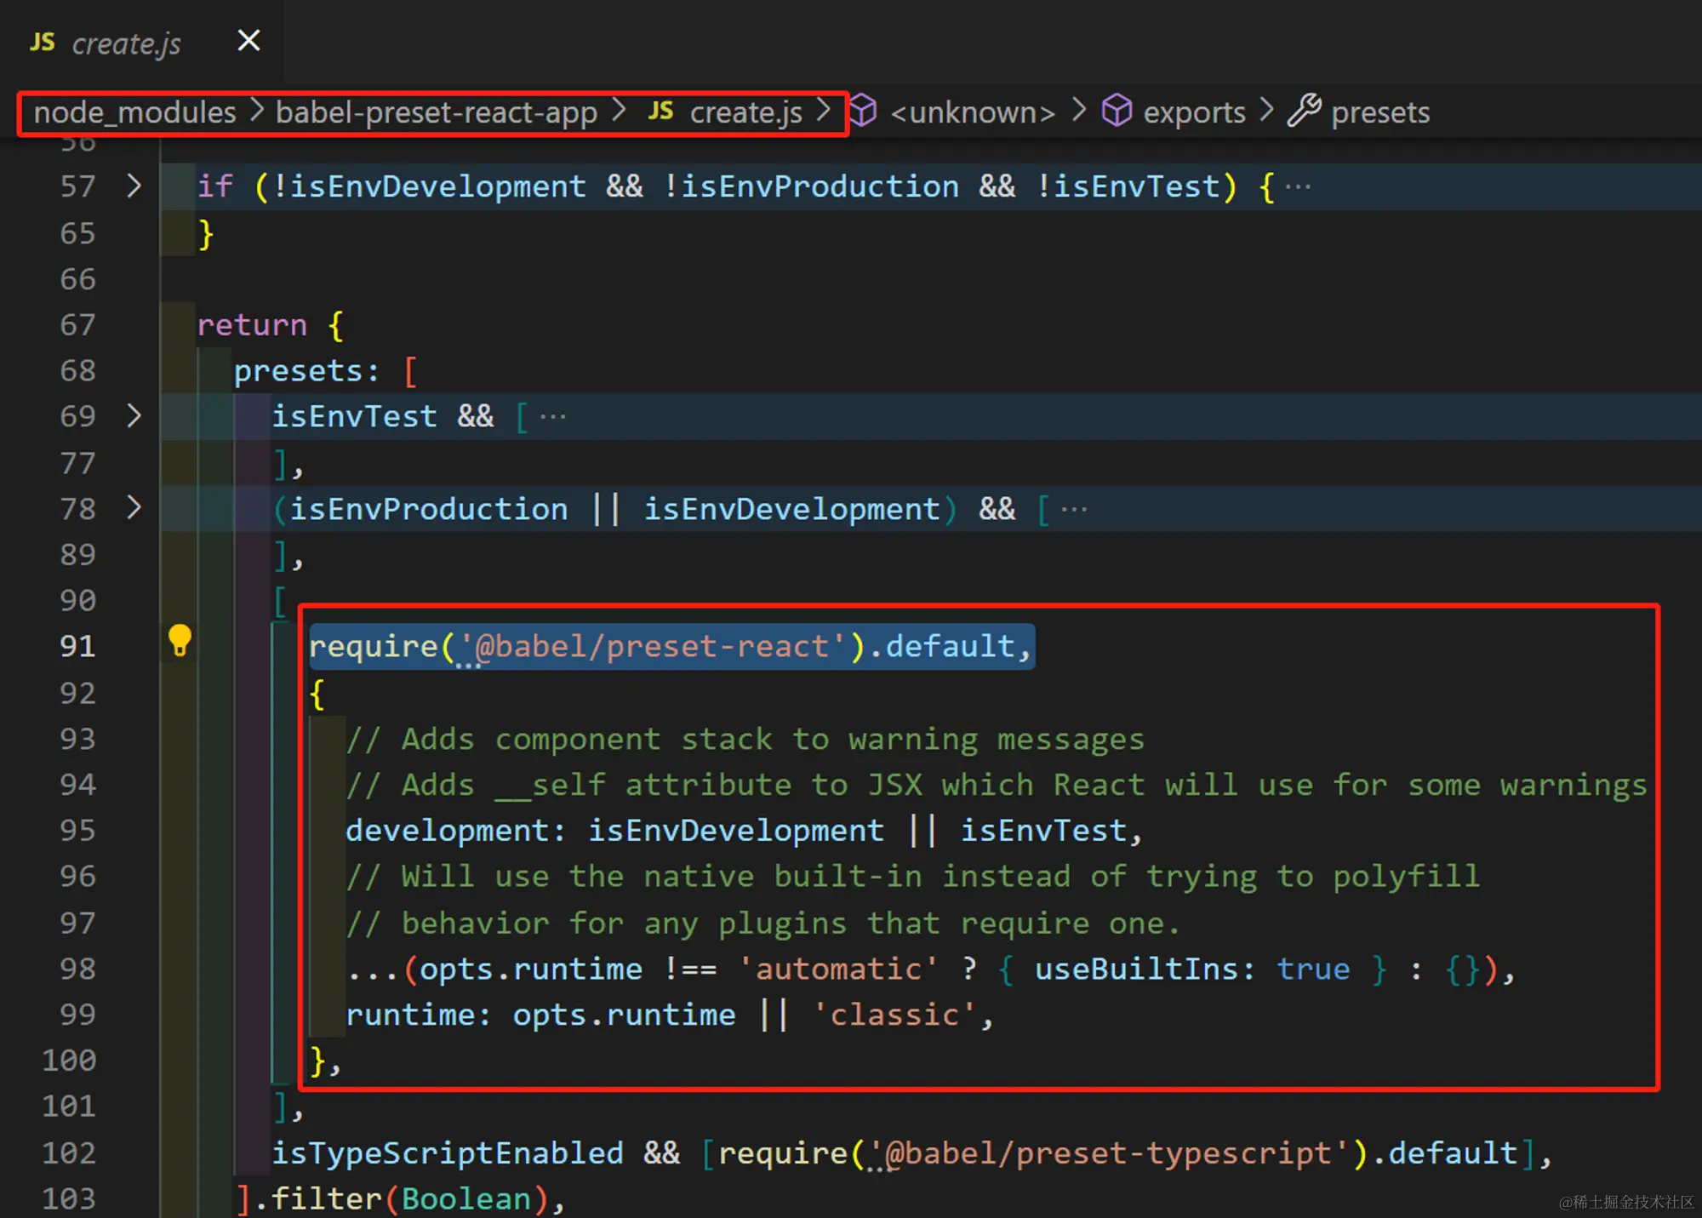Image resolution: width=1702 pixels, height=1218 pixels.
Task: Click the cube icon beside exports breadcrumb
Action: coord(1117,112)
